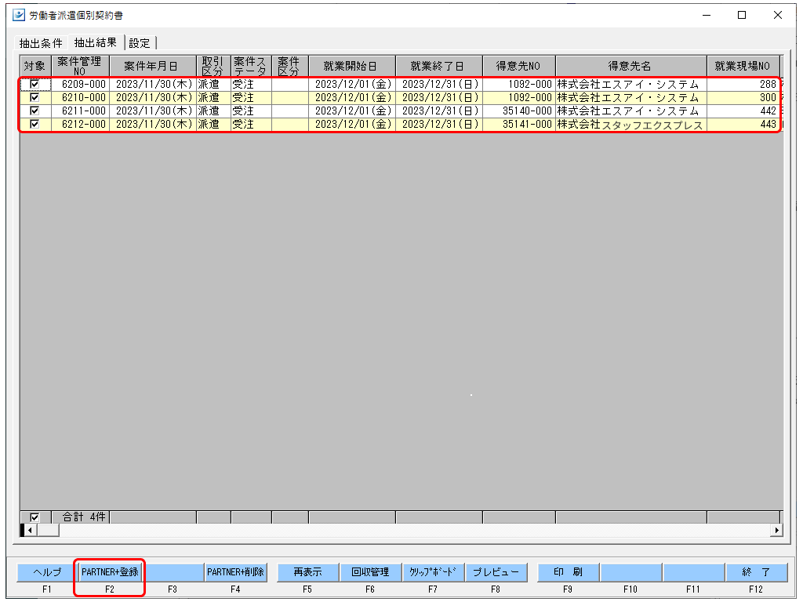This screenshot has width=803, height=602.
Task: Select the 抽出結果 tab
Action: point(95,43)
